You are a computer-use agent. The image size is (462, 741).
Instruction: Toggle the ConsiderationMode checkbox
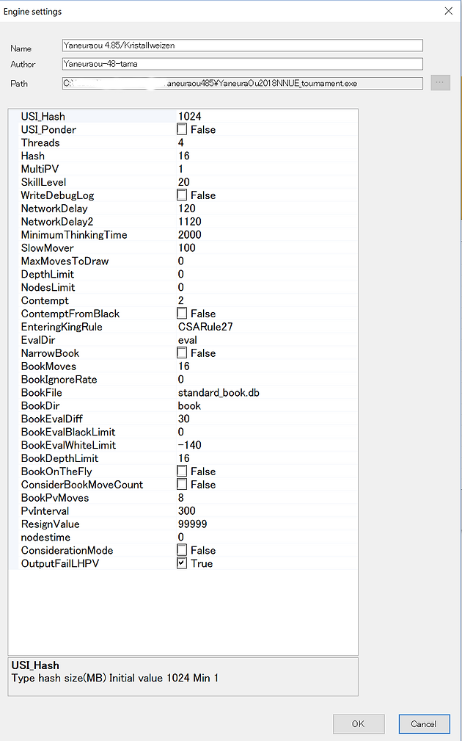pyautogui.click(x=182, y=550)
